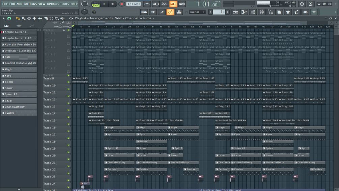This screenshot has width=339, height=191.
Task: Switch between PAT and SONG mode
Action: pyautogui.click(x=95, y=4)
